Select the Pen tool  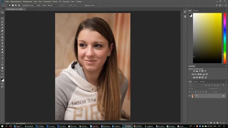pos(2,55)
